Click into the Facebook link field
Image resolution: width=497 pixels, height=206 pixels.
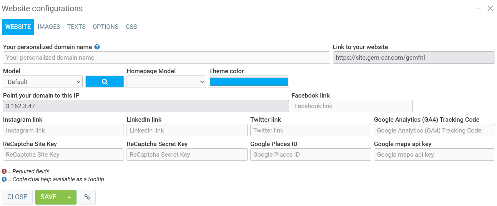352,106
